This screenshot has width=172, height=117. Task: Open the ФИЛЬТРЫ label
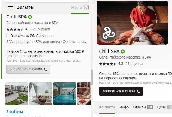25,8
